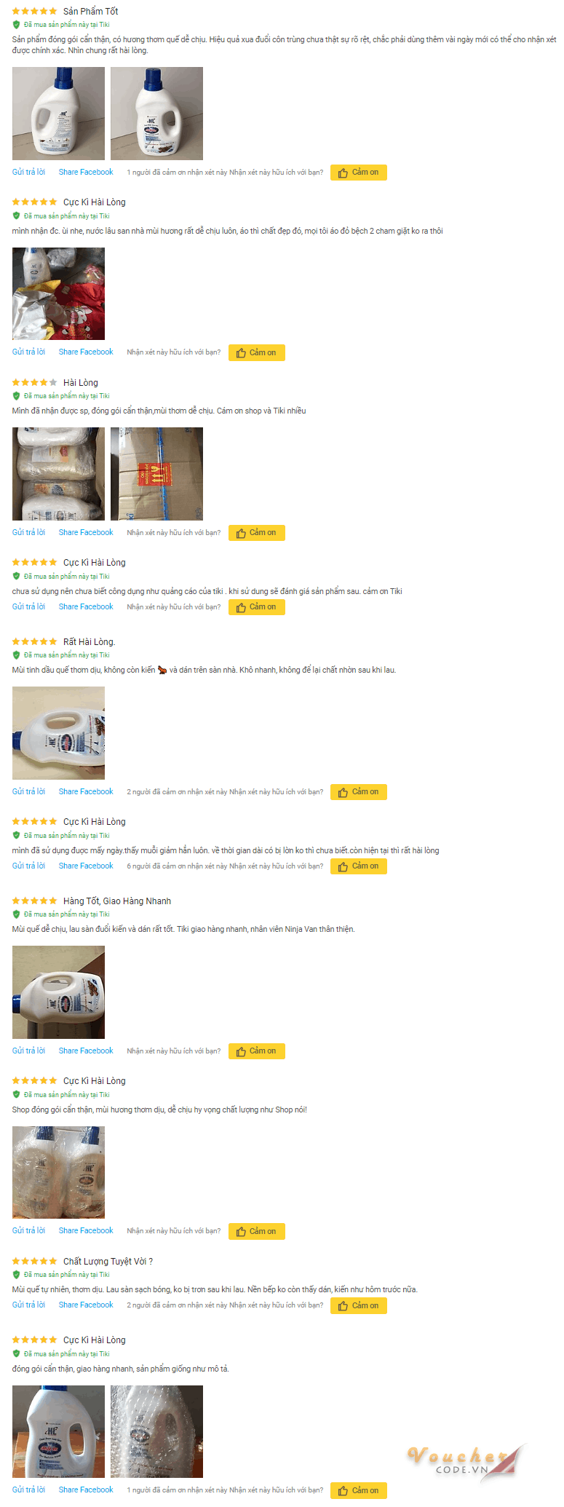The height and width of the screenshot is (1507, 564).
Task: Share the Chất Lượng Tuyệt Vời review on Facebook
Action: (86, 1305)
